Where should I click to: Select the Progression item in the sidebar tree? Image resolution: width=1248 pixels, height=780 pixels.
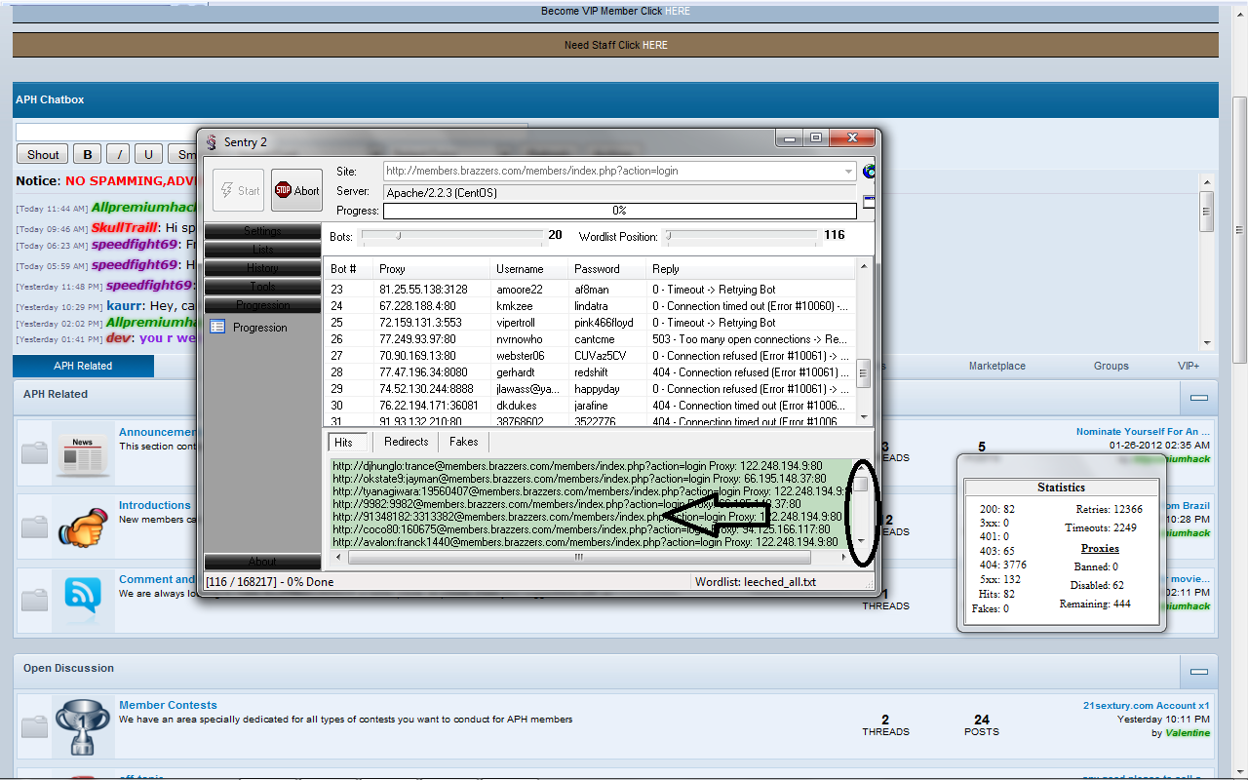pyautogui.click(x=259, y=328)
